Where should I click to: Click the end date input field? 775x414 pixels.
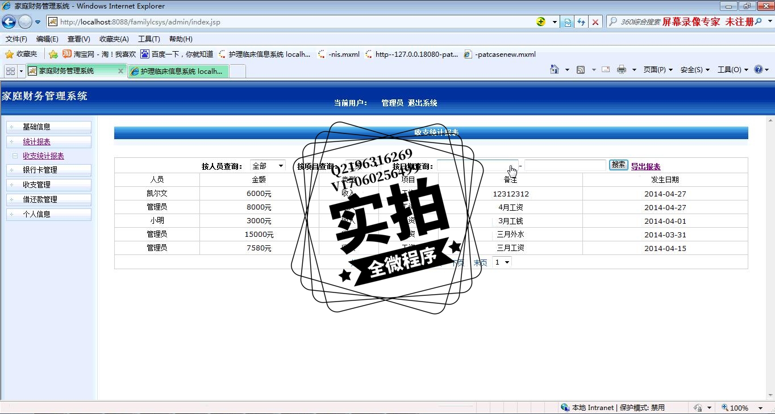click(x=565, y=165)
